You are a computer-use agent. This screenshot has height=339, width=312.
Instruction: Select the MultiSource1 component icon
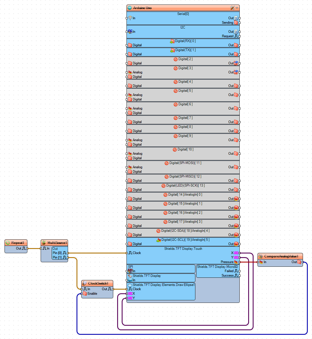(x=44, y=242)
